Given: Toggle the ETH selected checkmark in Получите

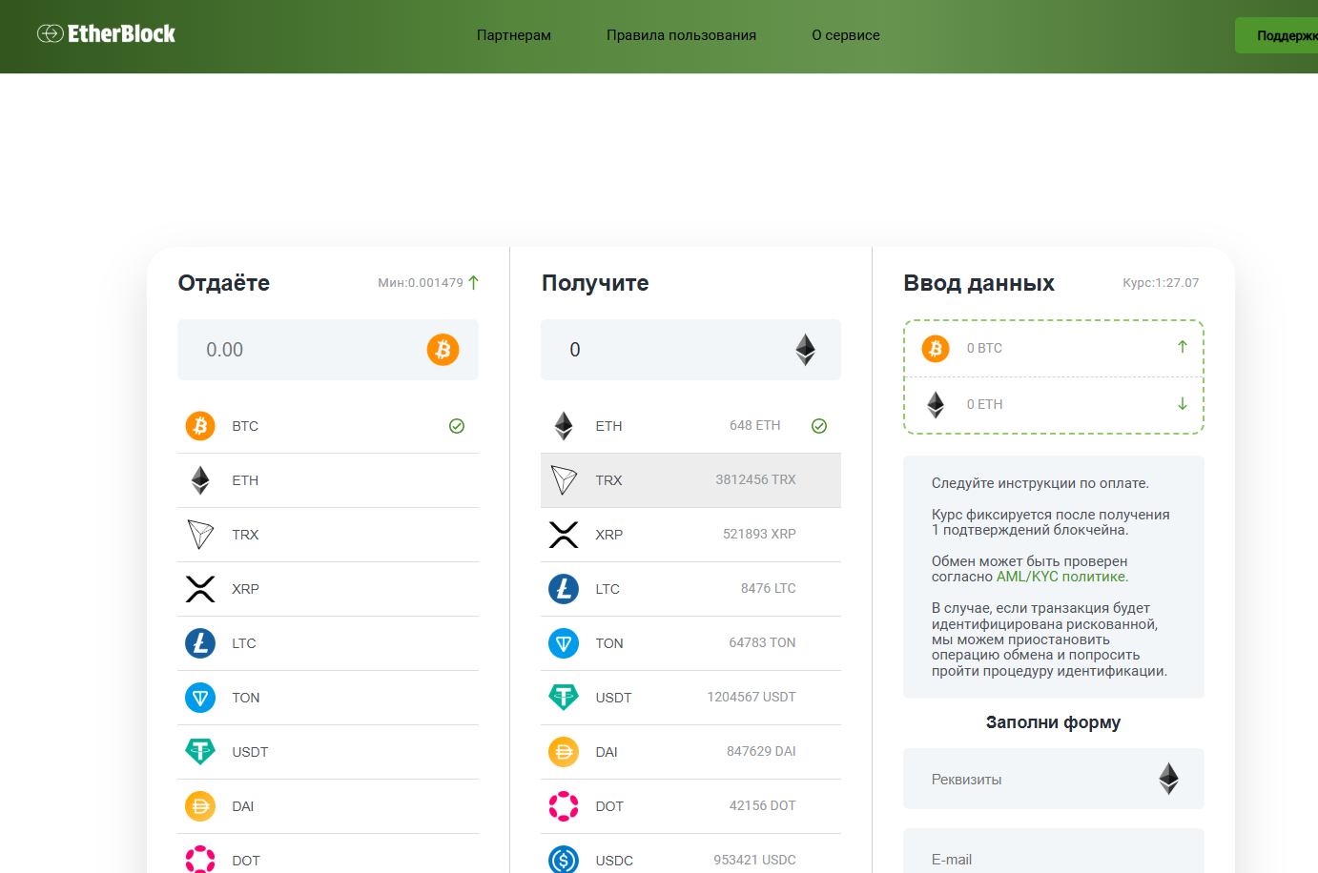Looking at the screenshot, I should tap(819, 426).
